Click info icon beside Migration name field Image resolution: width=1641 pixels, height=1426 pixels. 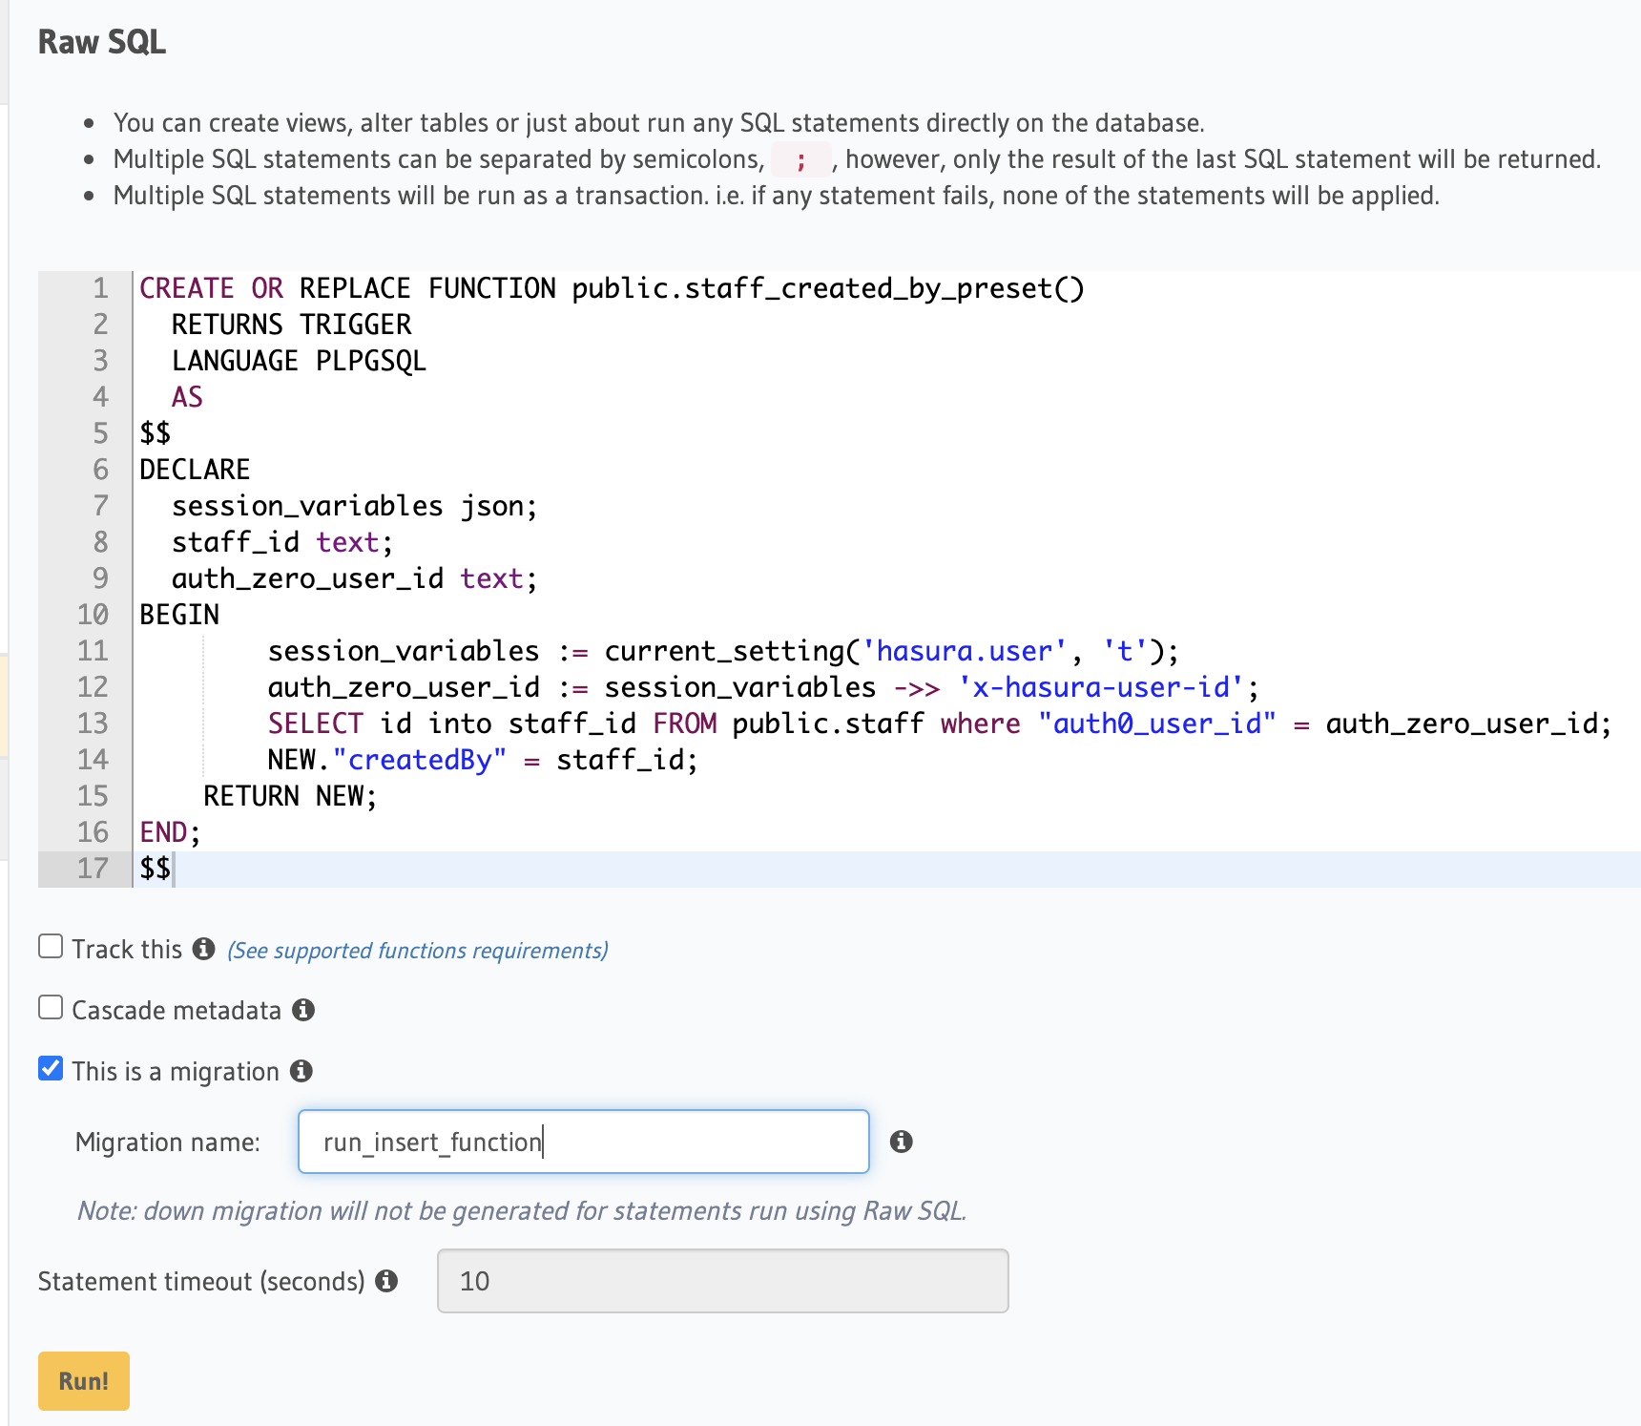(901, 1142)
